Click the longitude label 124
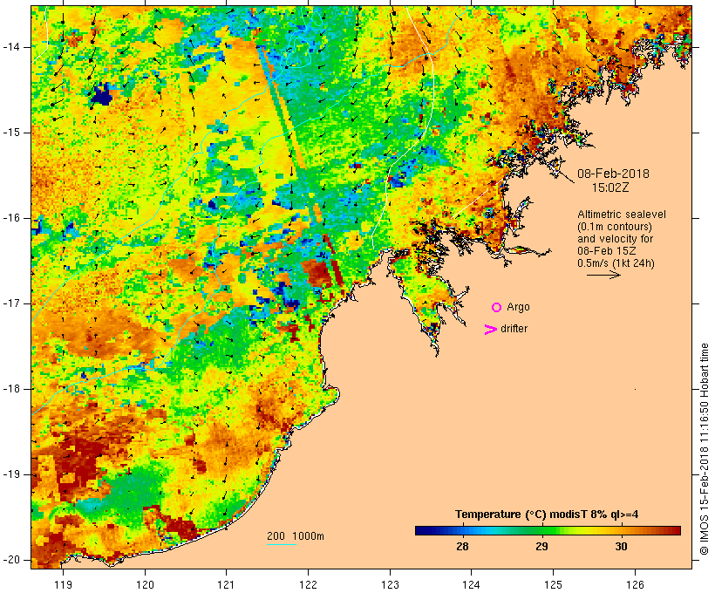The image size is (715, 593). click(x=472, y=584)
